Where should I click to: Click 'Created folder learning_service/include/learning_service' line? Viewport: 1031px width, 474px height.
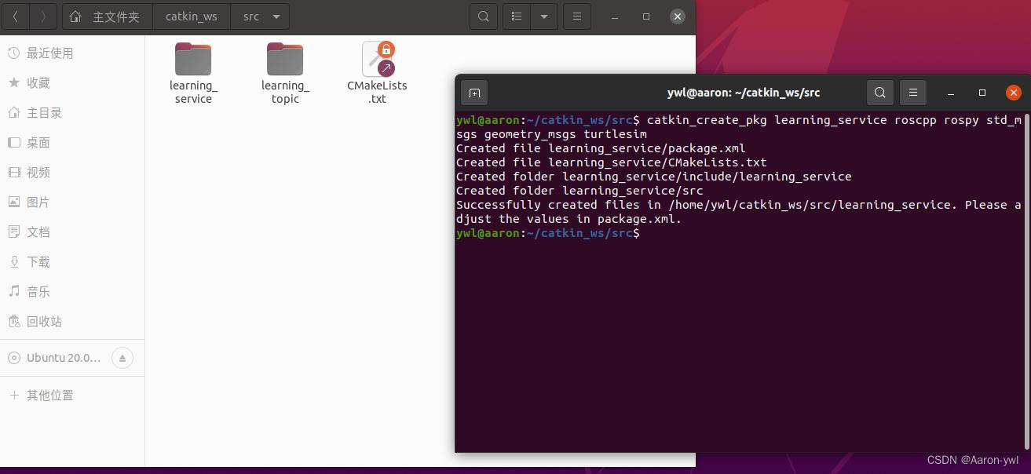click(654, 177)
